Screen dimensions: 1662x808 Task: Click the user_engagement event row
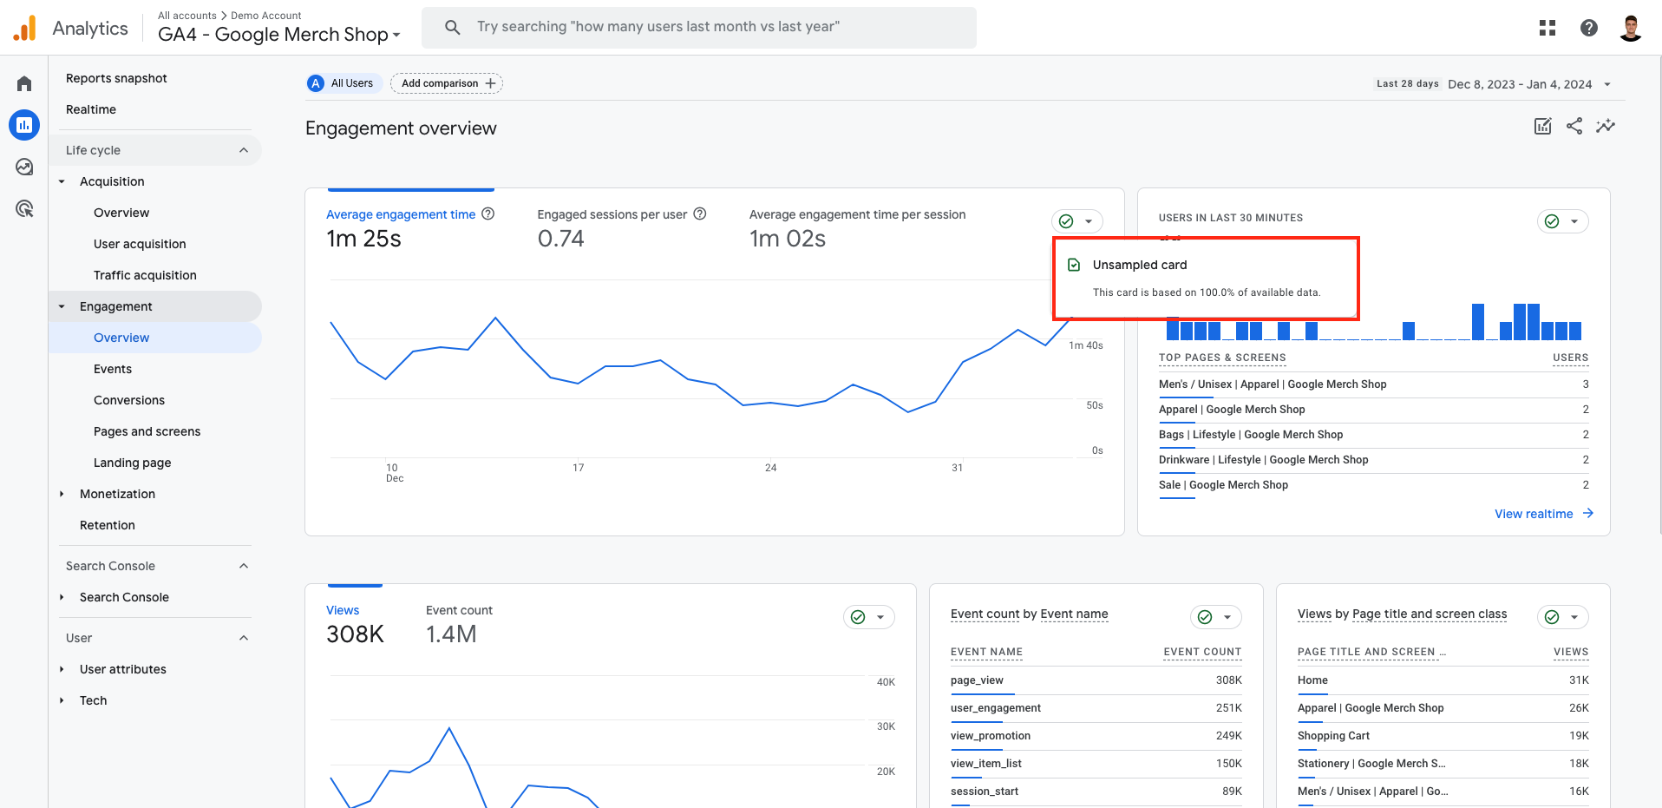pyautogui.click(x=1096, y=708)
